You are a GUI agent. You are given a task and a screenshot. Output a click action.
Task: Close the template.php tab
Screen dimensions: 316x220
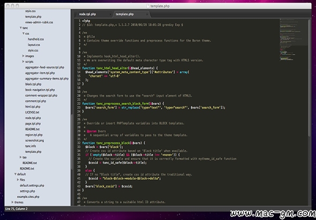(x=147, y=14)
